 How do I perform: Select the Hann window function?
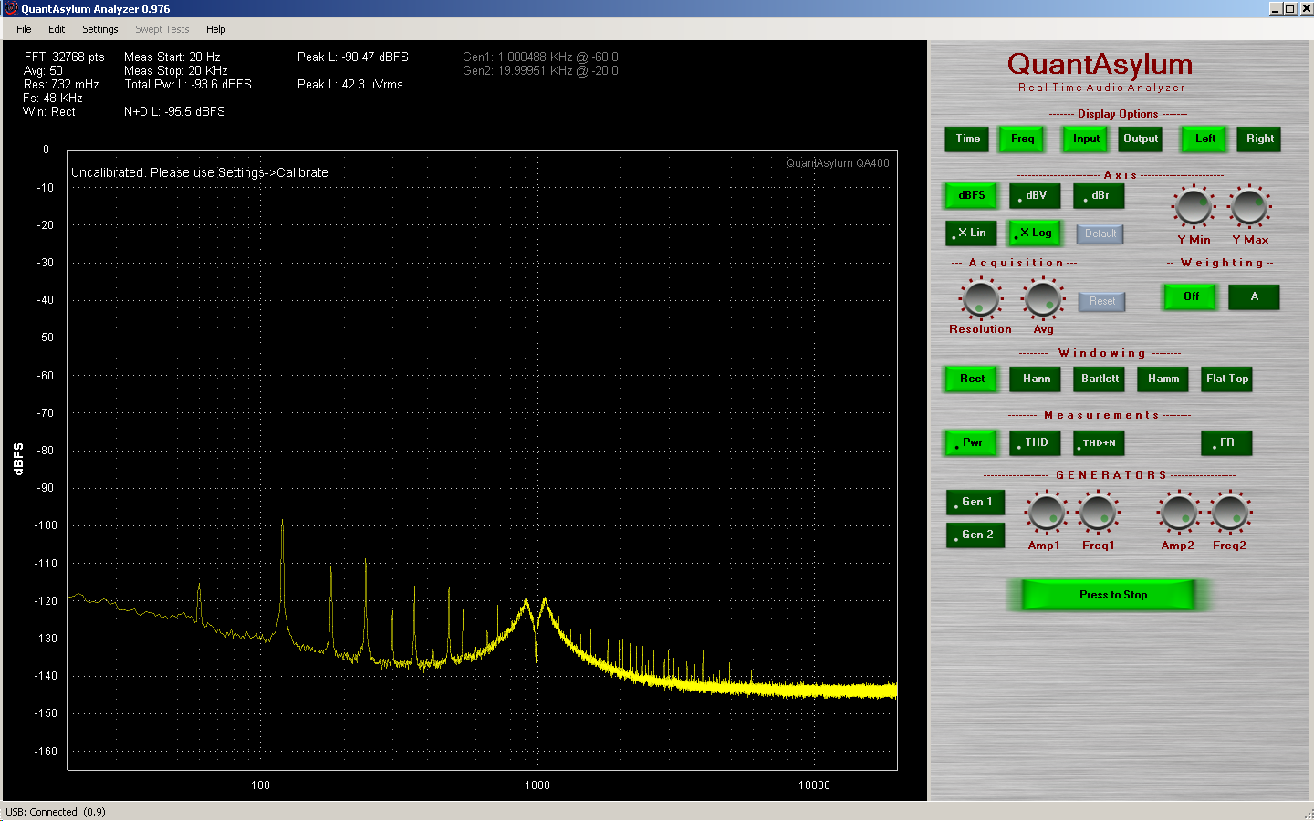(1036, 379)
